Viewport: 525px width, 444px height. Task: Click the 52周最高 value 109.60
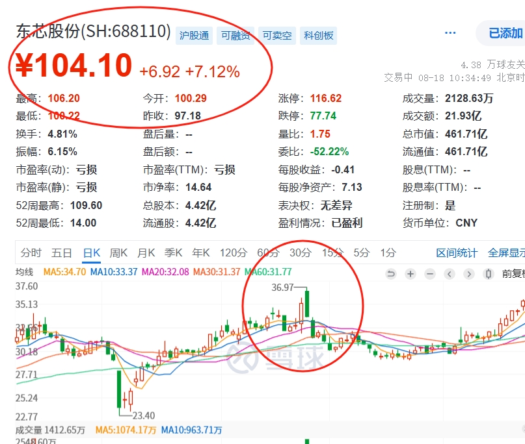[86, 206]
